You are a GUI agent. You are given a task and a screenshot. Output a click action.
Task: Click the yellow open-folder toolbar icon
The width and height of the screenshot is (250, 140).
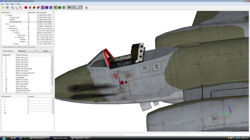[3, 7]
